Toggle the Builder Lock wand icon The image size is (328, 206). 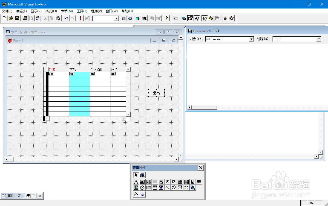pos(136,194)
